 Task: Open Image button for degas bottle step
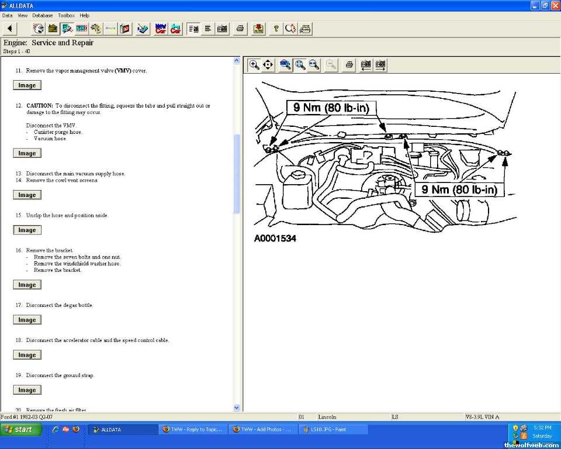tap(27, 320)
